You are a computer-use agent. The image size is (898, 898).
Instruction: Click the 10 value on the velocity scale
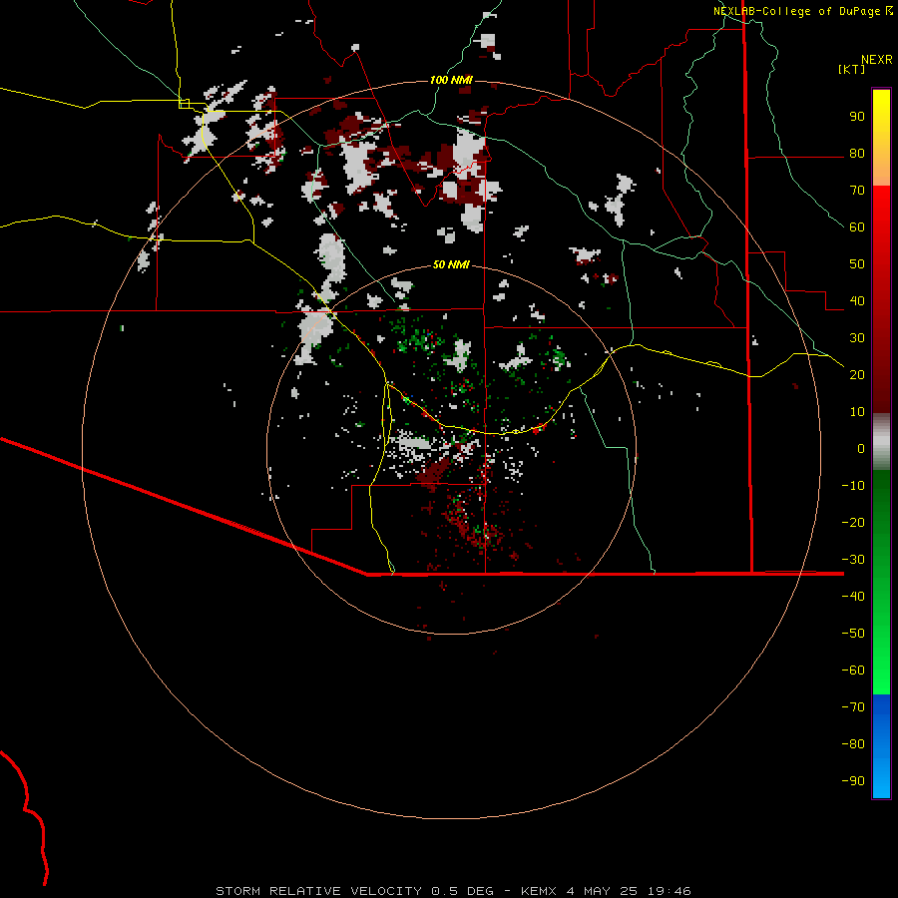point(857,412)
